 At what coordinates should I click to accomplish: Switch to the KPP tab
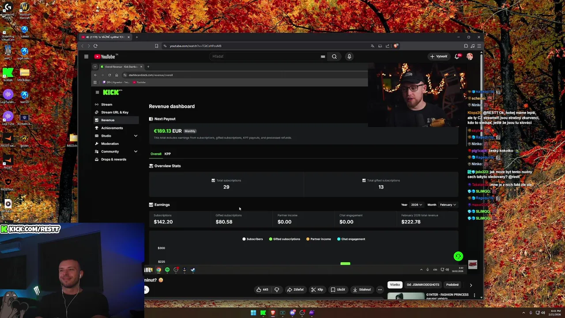(168, 154)
